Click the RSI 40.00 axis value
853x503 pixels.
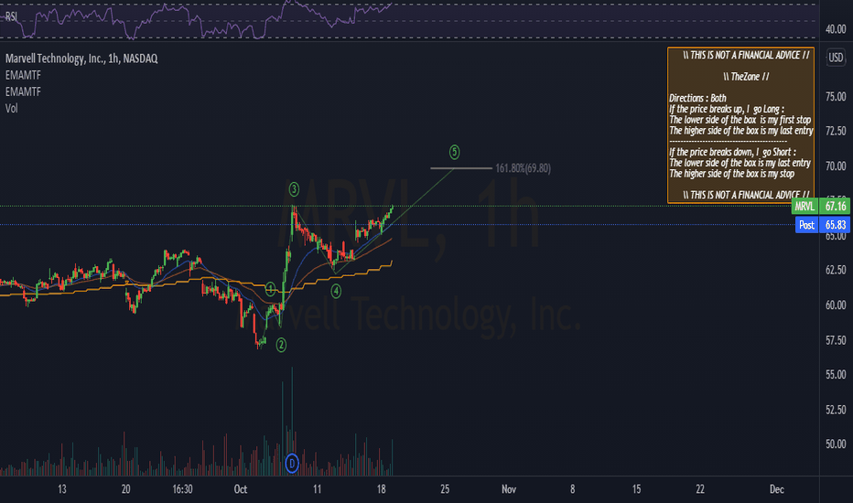click(836, 29)
